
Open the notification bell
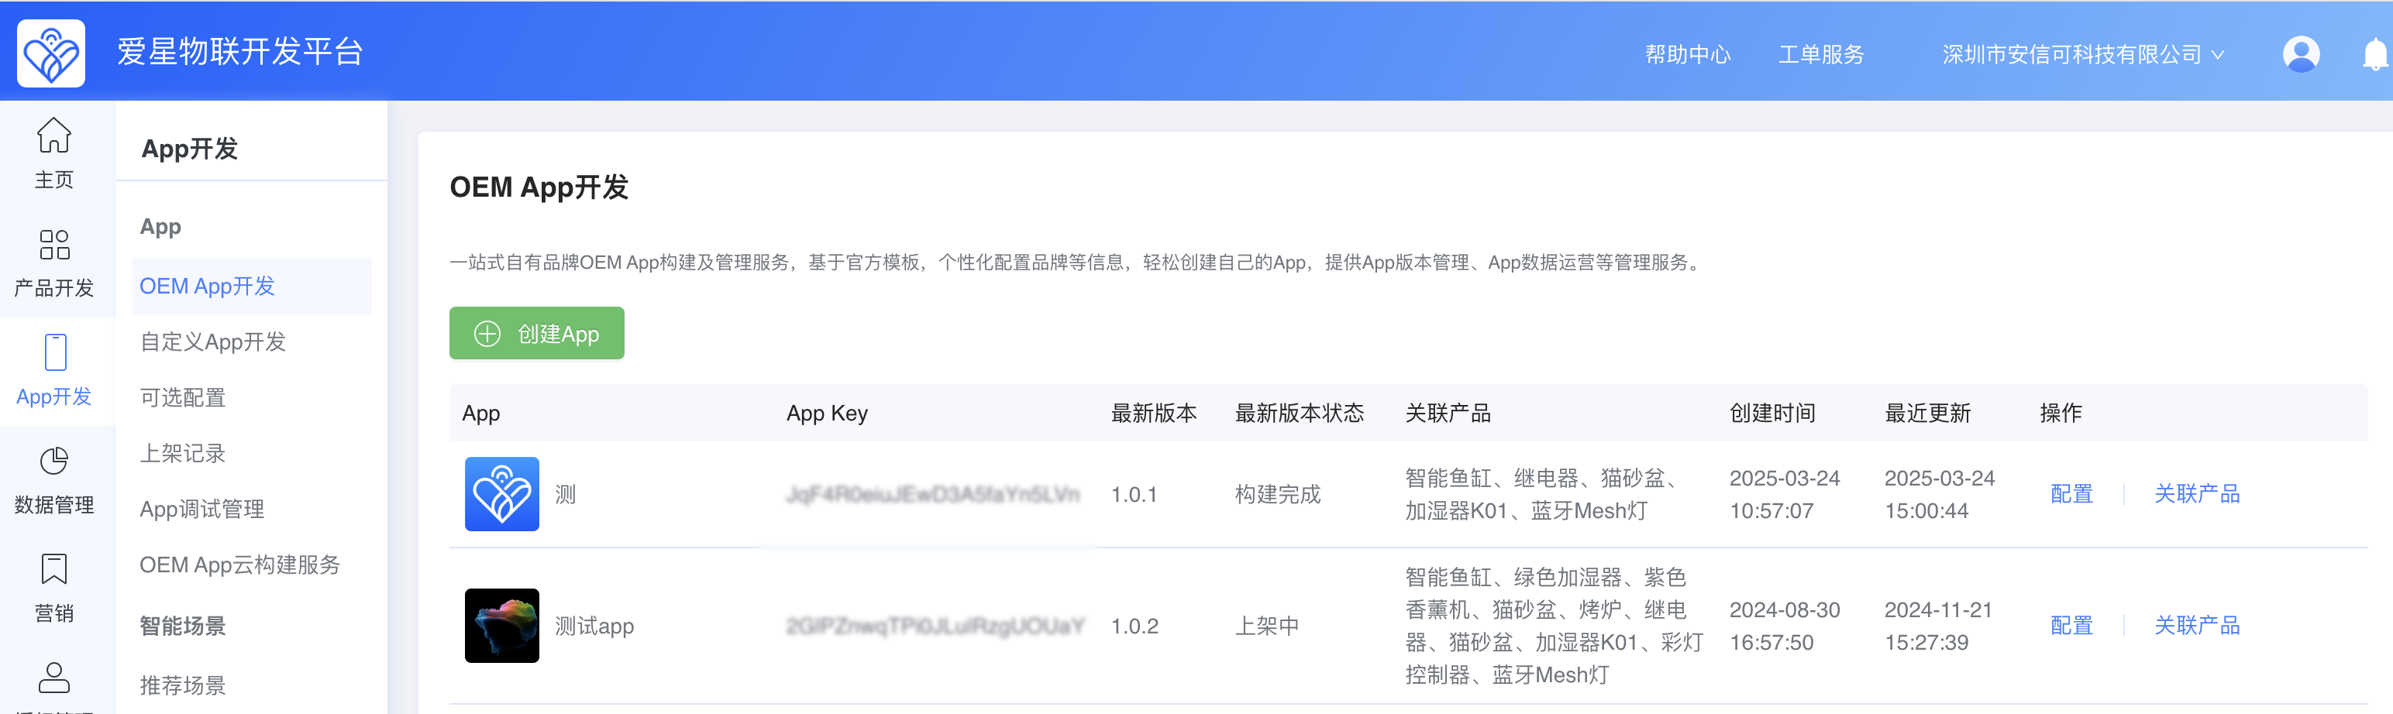point(2374,54)
